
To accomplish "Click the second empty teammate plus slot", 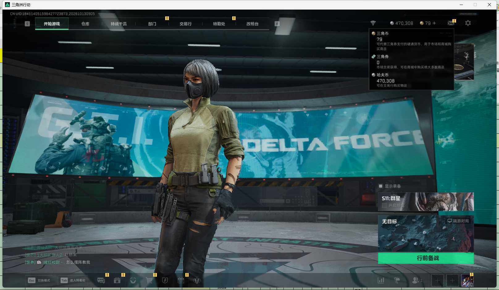I will pos(452,280).
